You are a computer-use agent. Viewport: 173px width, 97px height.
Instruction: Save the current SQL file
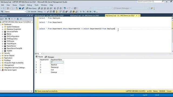pos(20,8)
